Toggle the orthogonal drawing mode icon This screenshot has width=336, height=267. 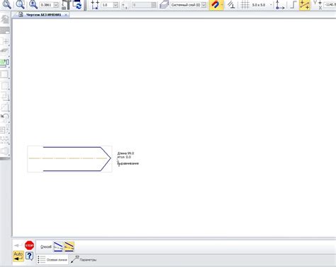[x=293, y=5]
